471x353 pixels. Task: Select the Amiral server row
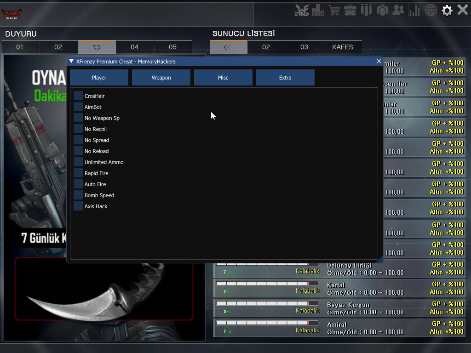click(339, 328)
